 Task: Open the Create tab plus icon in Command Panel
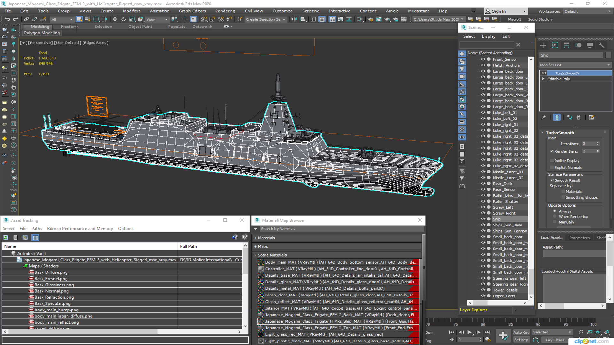[x=543, y=45]
